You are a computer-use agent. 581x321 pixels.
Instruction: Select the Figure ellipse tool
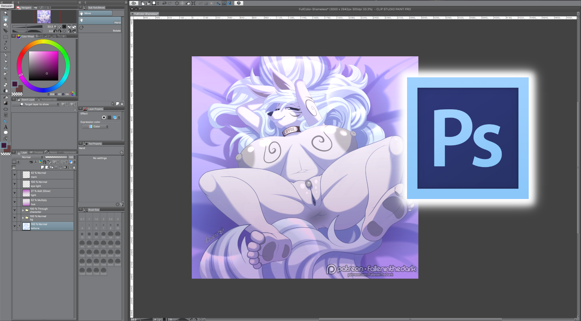click(x=5, y=109)
